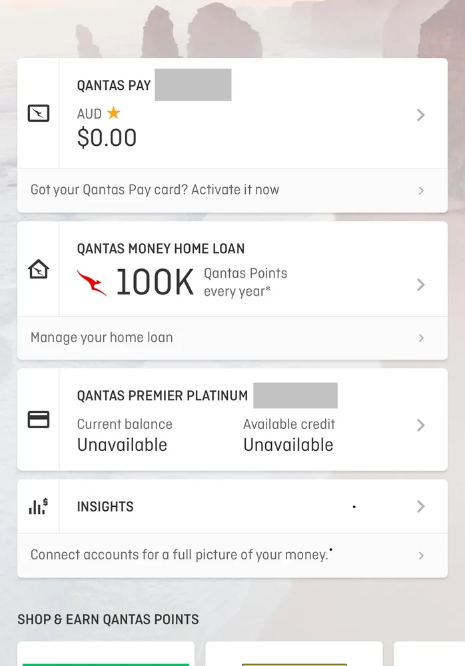This screenshot has width=465, height=666.
Task: Expand the Qantas Pay card chevron
Action: click(420, 115)
